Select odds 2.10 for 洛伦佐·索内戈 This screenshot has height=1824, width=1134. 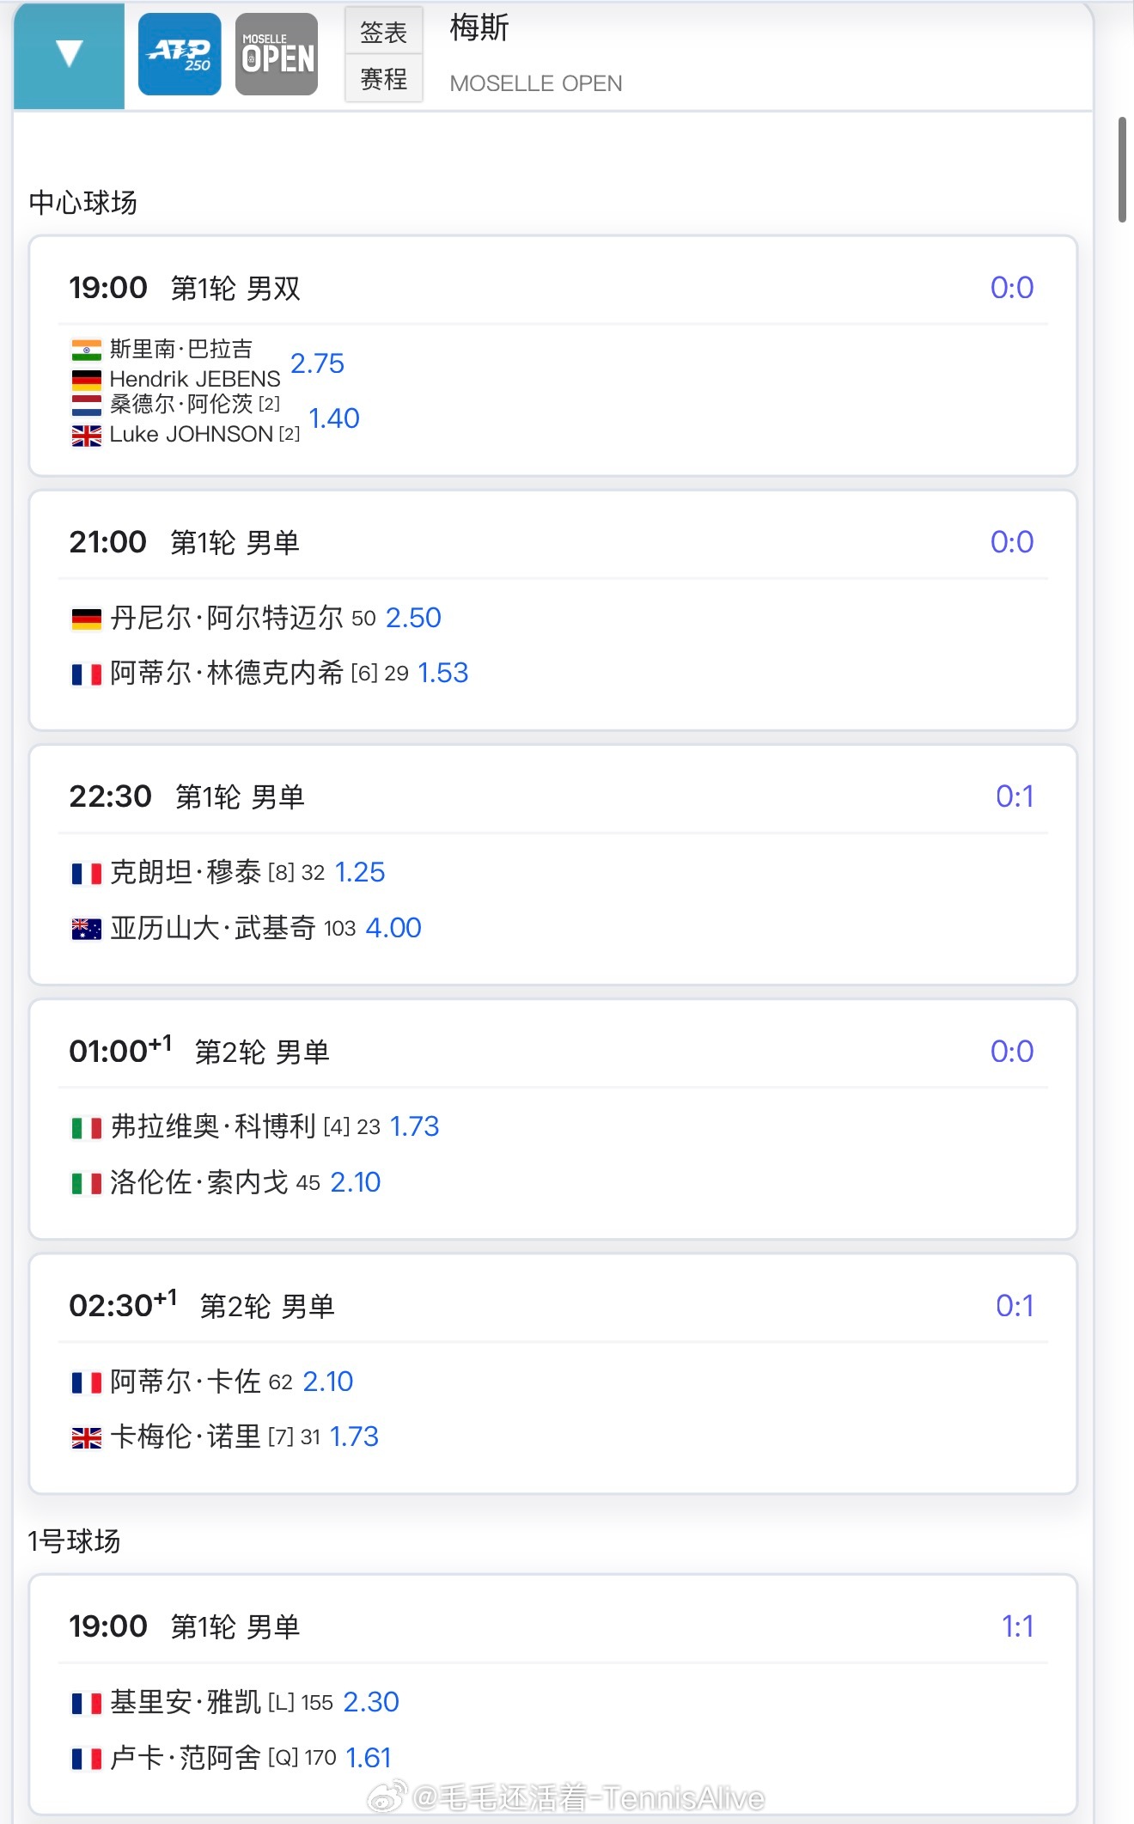point(356,1182)
